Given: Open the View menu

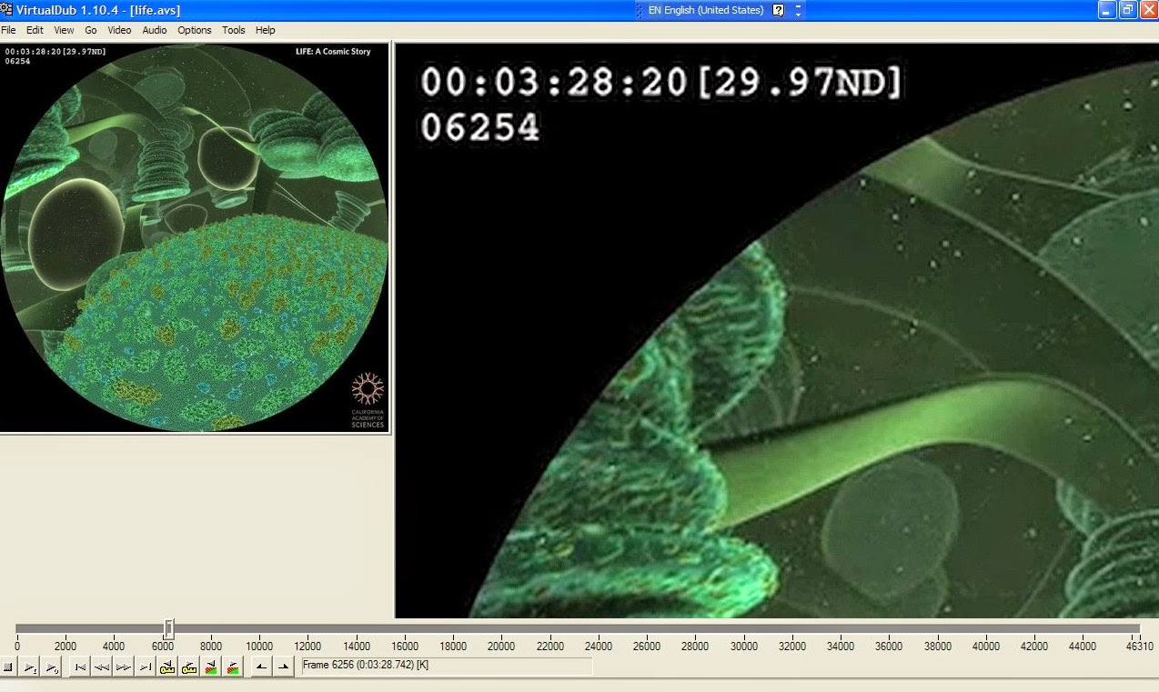Looking at the screenshot, I should (x=64, y=30).
